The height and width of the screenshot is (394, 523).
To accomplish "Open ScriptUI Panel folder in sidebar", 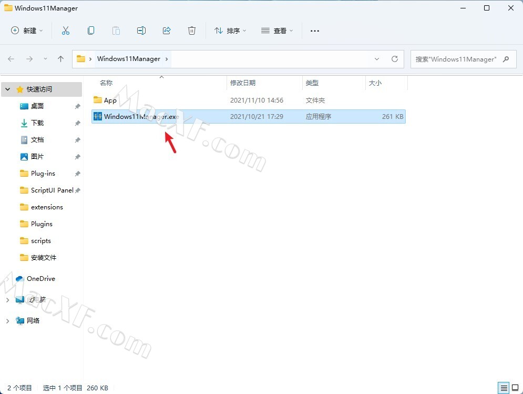I will point(52,190).
